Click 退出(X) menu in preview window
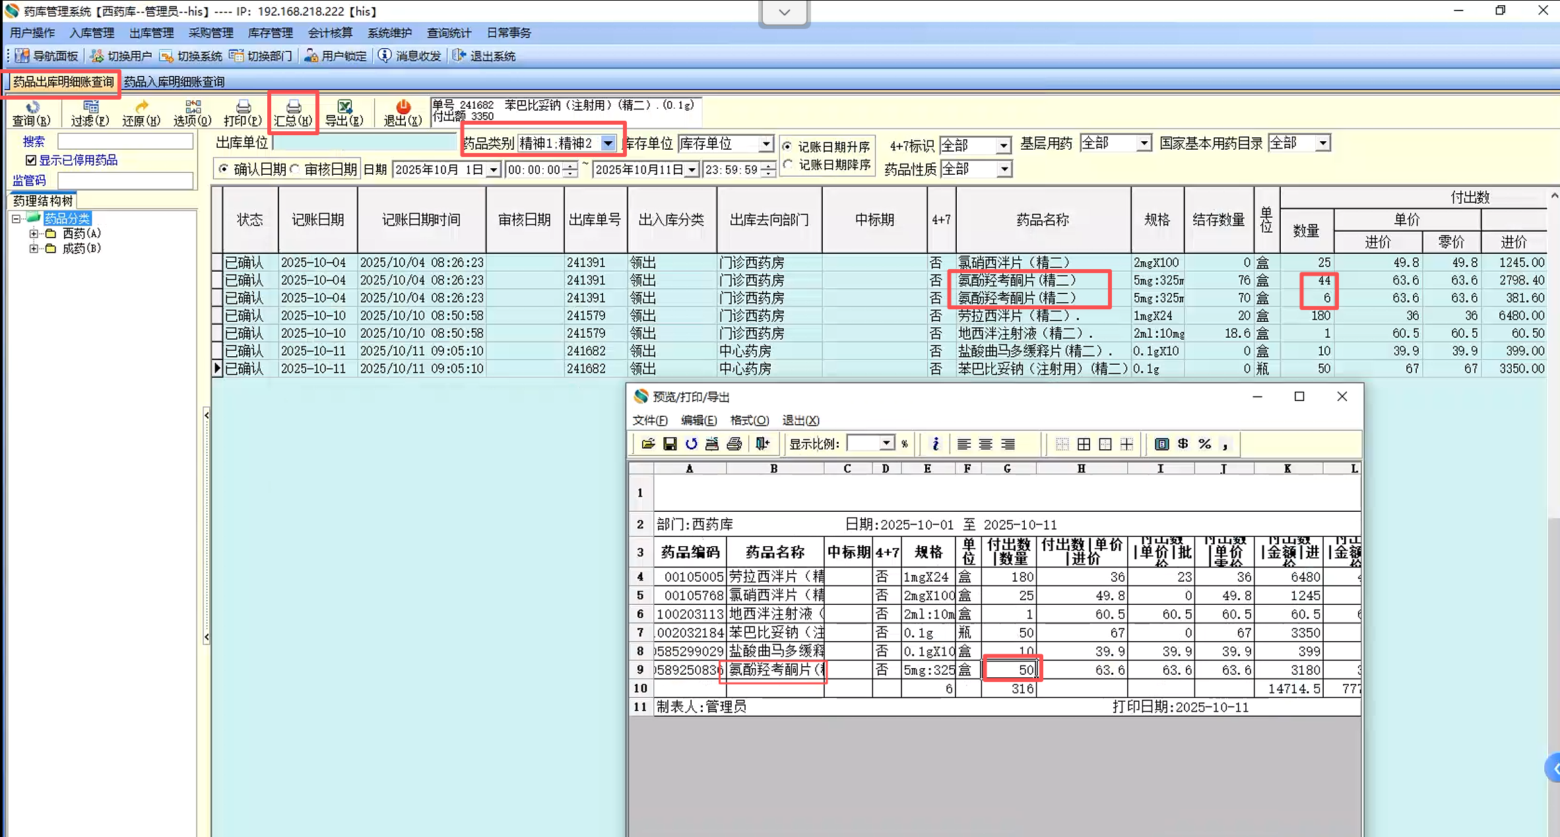The image size is (1560, 837). coord(800,420)
